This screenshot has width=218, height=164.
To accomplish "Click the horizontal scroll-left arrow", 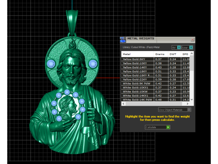I will coord(124,104).
